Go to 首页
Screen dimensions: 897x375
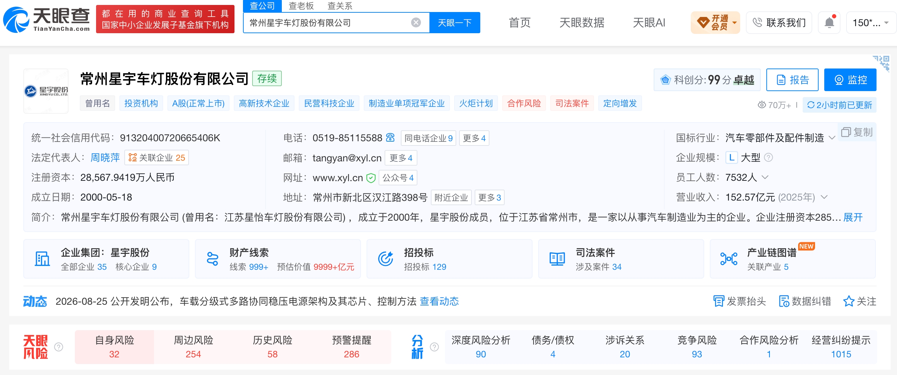tap(519, 23)
